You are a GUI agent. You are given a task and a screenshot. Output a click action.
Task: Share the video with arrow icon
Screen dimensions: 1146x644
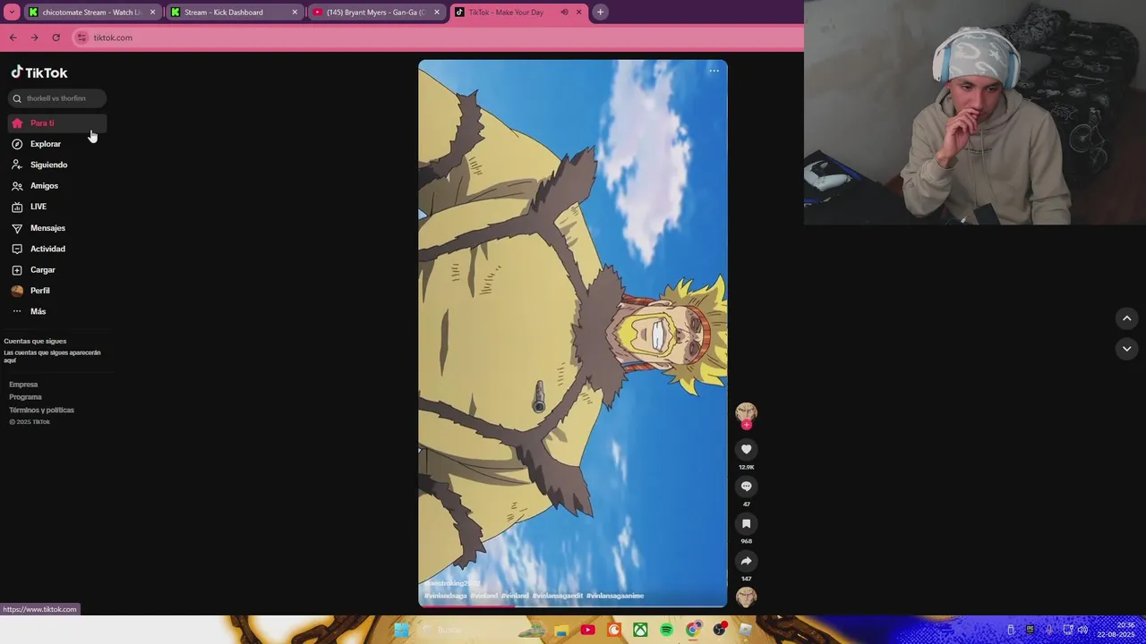click(x=746, y=561)
